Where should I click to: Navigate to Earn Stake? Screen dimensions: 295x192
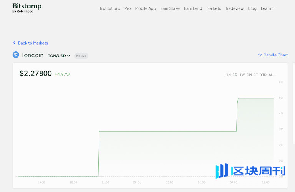[170, 8]
